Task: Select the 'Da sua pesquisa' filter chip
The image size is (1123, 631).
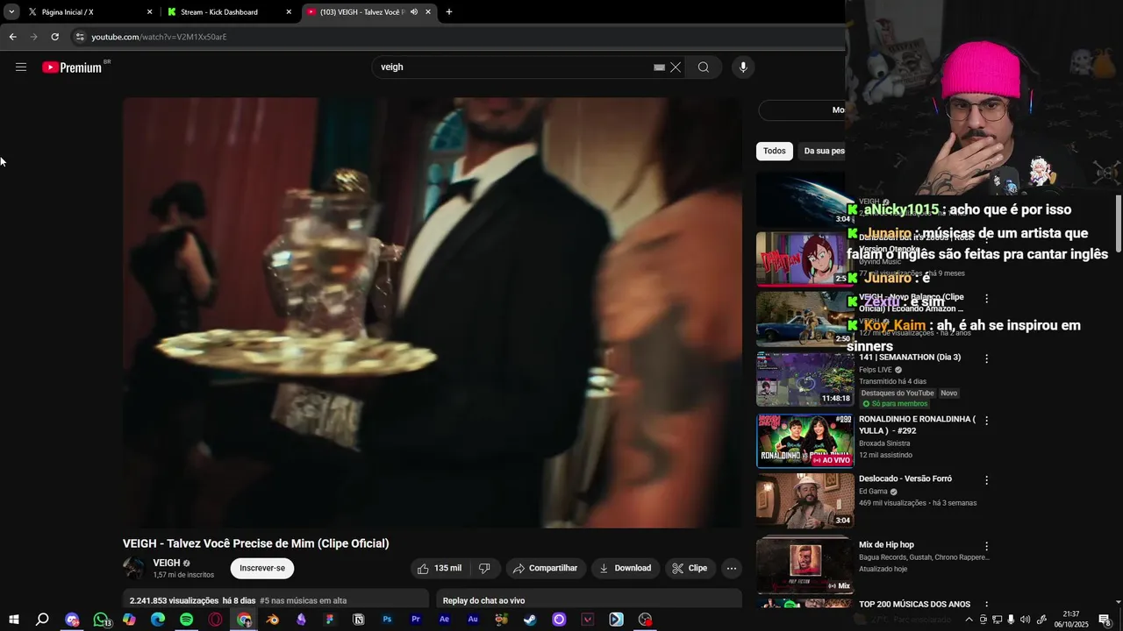Action: (822, 151)
